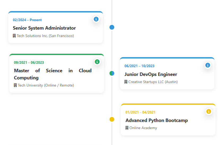The height and width of the screenshot is (145, 224).
Task: Select the 06/2021 – 10/2023 date range
Action: point(139,66)
